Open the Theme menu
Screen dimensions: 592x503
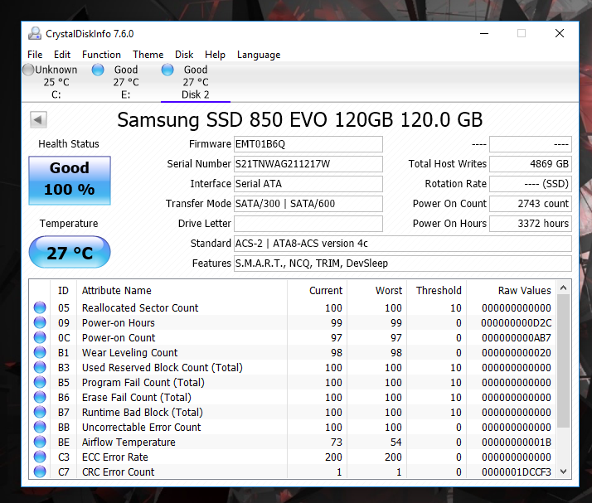[148, 55]
